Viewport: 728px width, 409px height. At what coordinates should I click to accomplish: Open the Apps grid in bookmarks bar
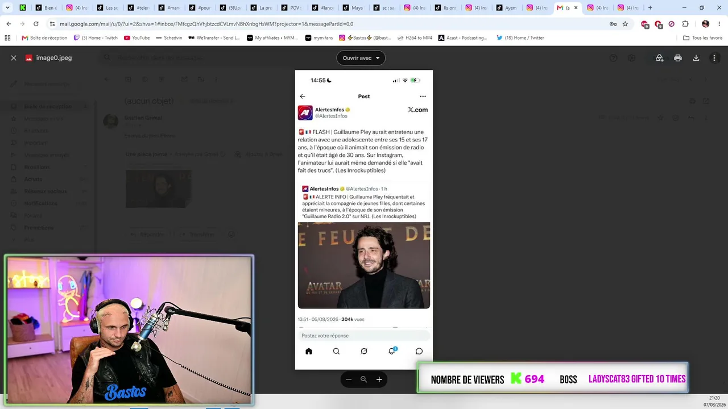(7, 38)
